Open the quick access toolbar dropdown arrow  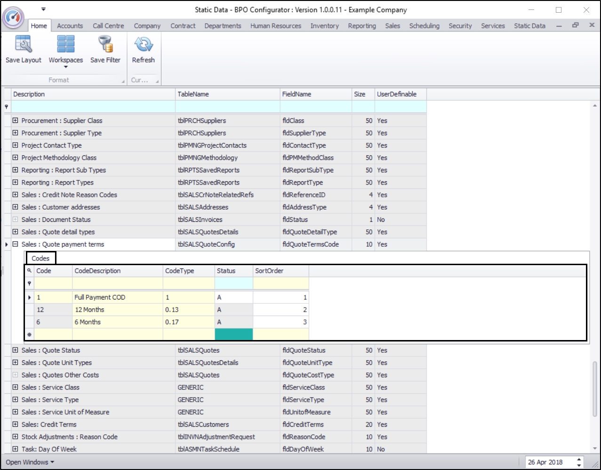click(x=43, y=9)
